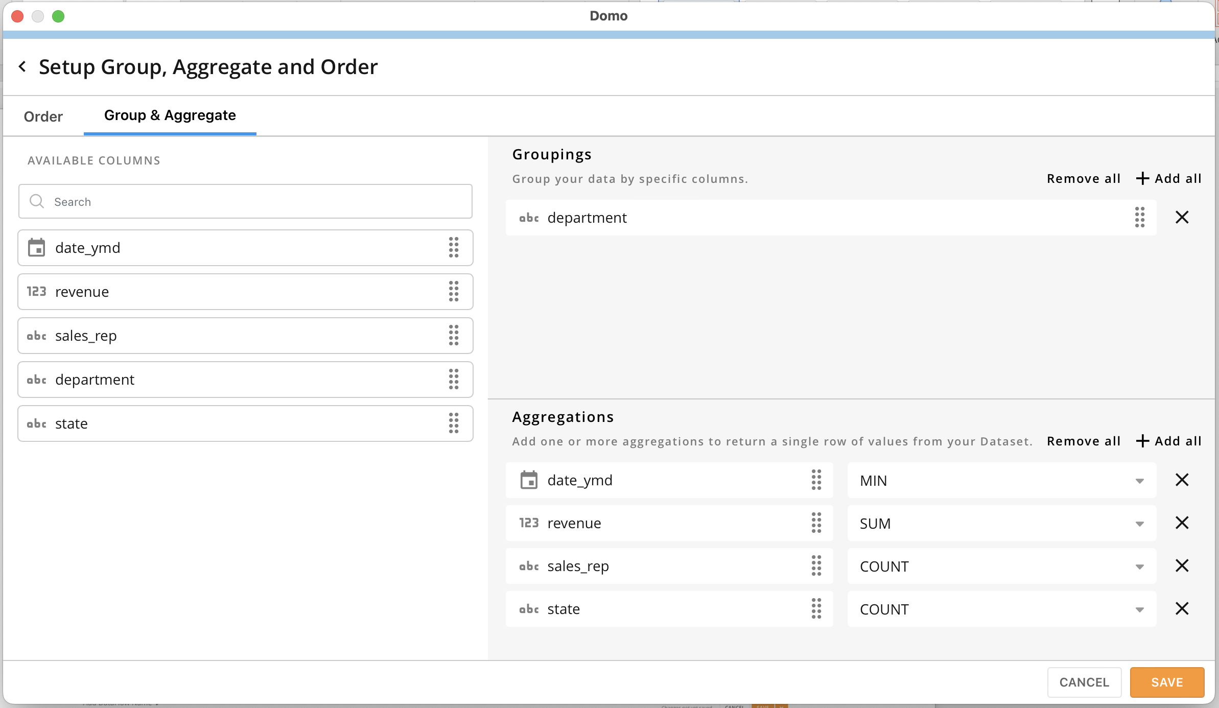The image size is (1219, 708).
Task: Click the back arrow beside Setup title
Action: coord(22,66)
